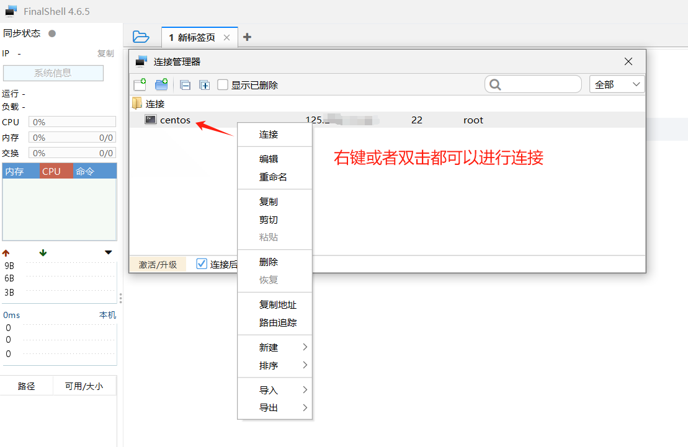Switch to the 内存 process tab
The width and height of the screenshot is (688, 447).
[20, 171]
